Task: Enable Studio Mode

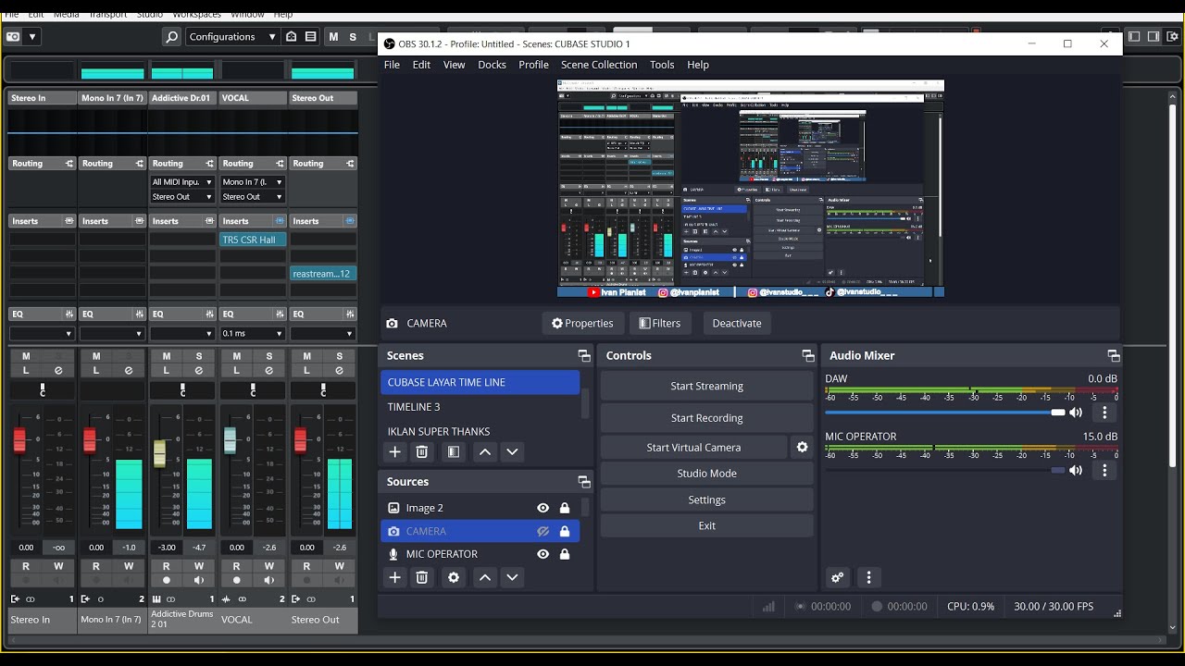Action: [x=706, y=474]
